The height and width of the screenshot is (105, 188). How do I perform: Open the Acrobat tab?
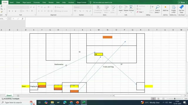coord(71,2)
